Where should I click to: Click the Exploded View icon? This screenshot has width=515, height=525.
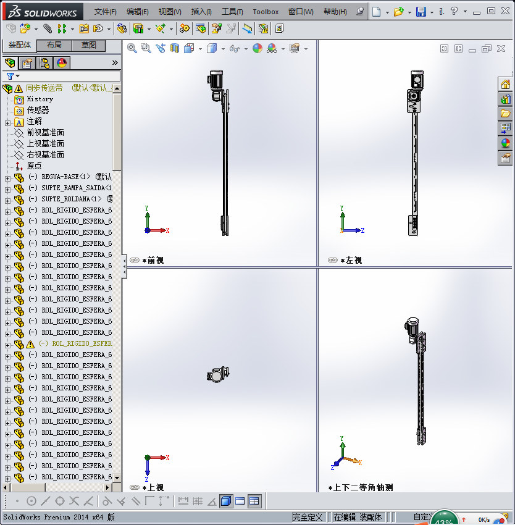[217, 29]
